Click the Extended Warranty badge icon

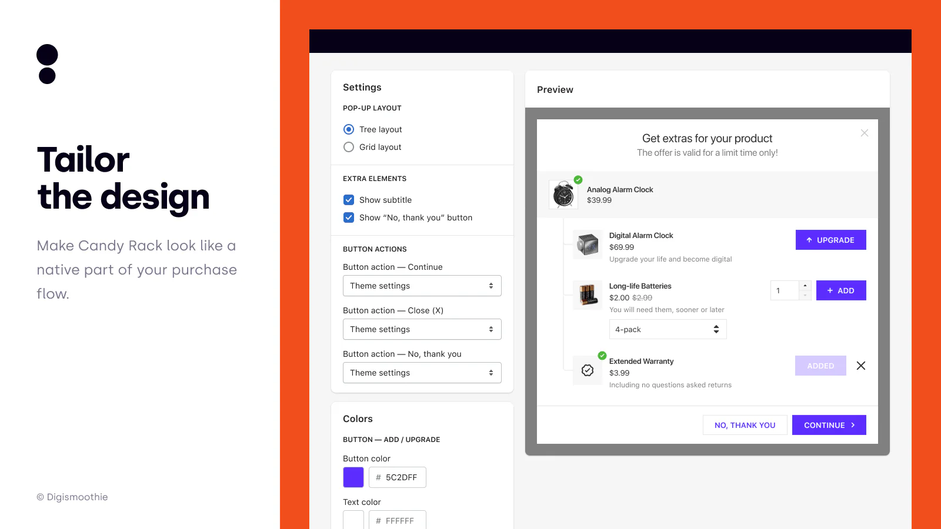588,370
